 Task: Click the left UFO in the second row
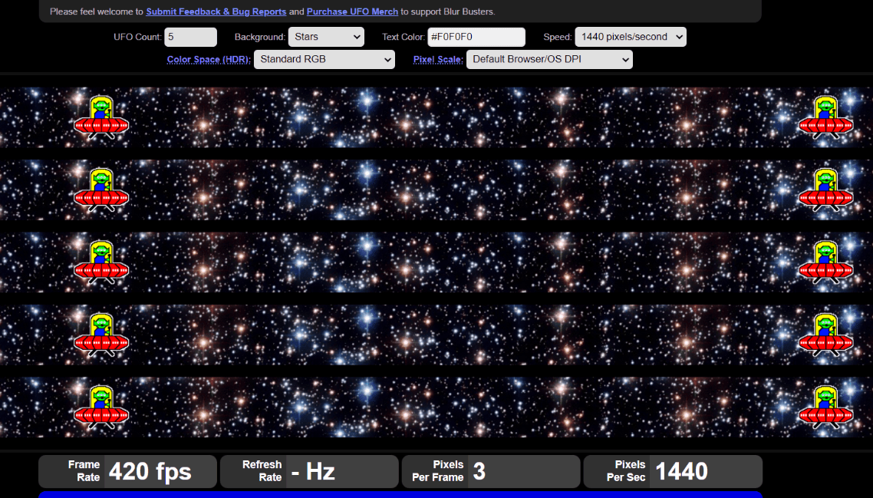coord(101,190)
